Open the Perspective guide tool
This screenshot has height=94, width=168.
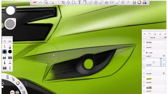coord(106,2)
